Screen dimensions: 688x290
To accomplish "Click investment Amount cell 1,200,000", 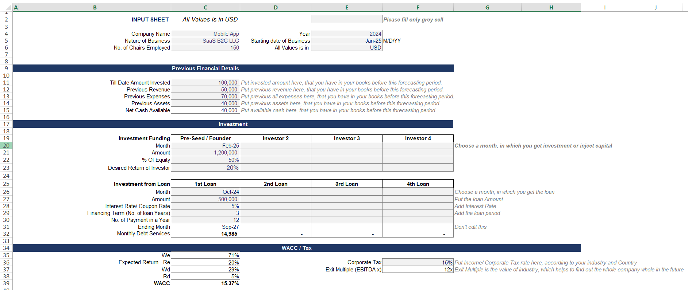I will pos(205,153).
